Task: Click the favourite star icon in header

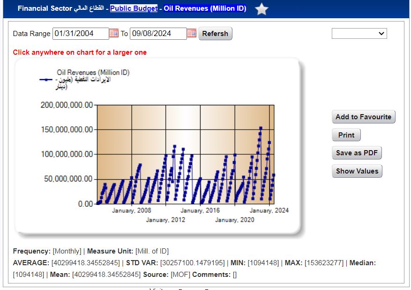Action: 262,9
